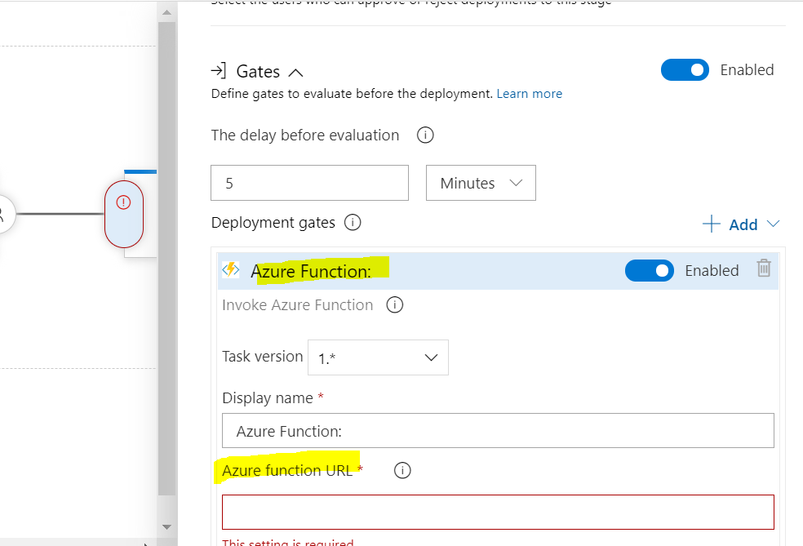The width and height of the screenshot is (803, 546).
Task: Open the Learn more link
Action: 529,94
